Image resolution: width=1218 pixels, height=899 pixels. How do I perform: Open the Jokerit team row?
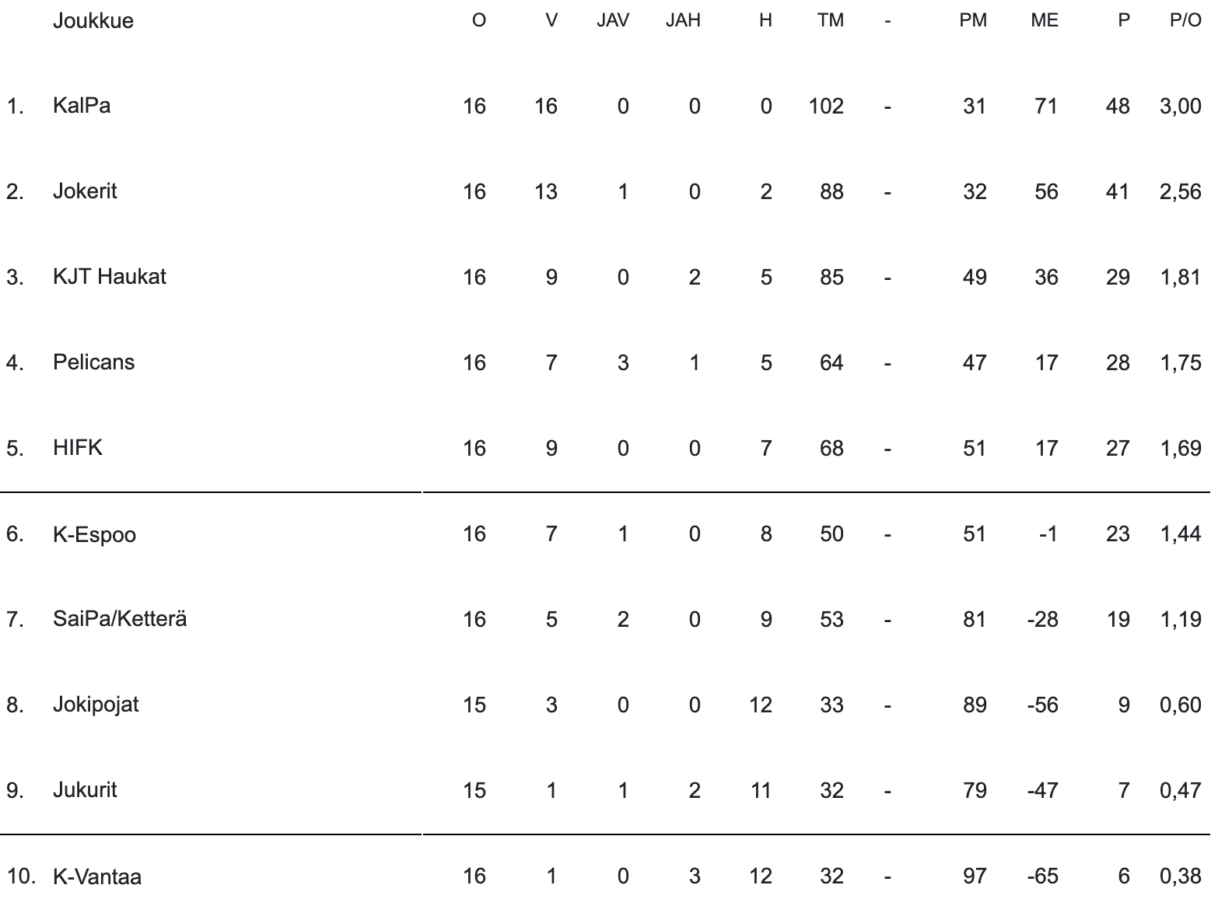85,191
